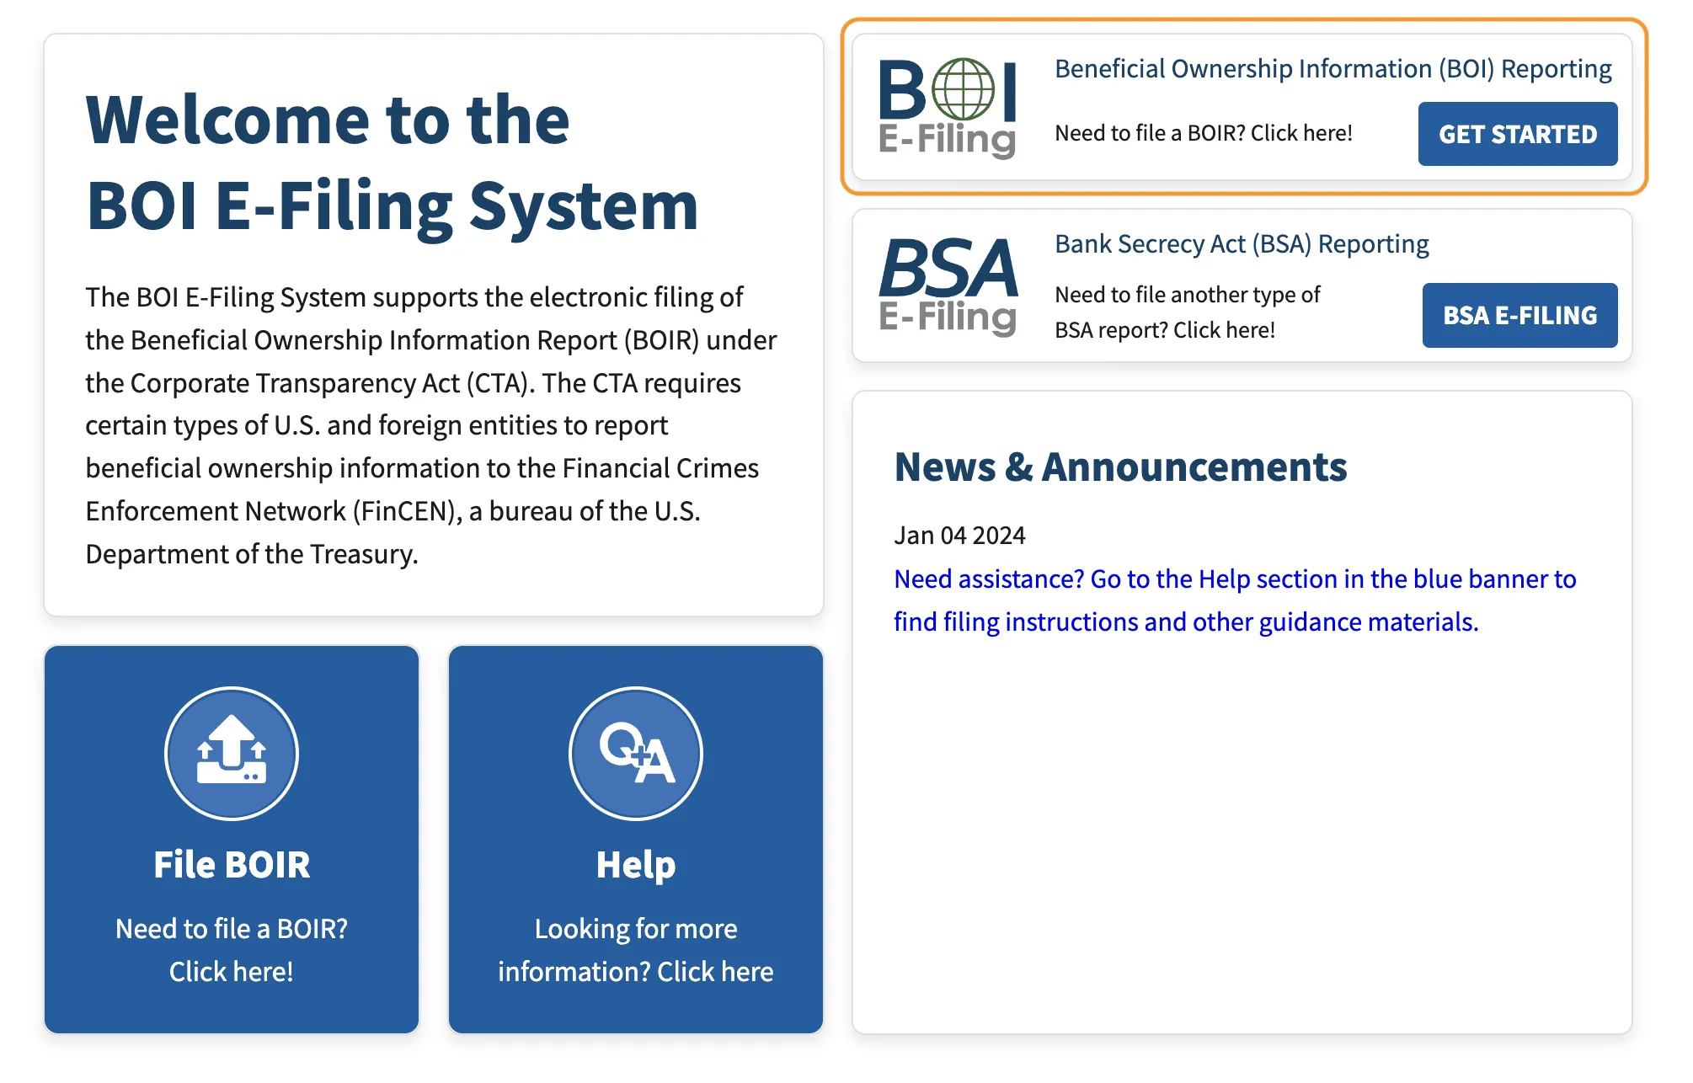Click the BSA E-FILING button
Screen dimensions: 1693x1083
pyautogui.click(x=1519, y=315)
